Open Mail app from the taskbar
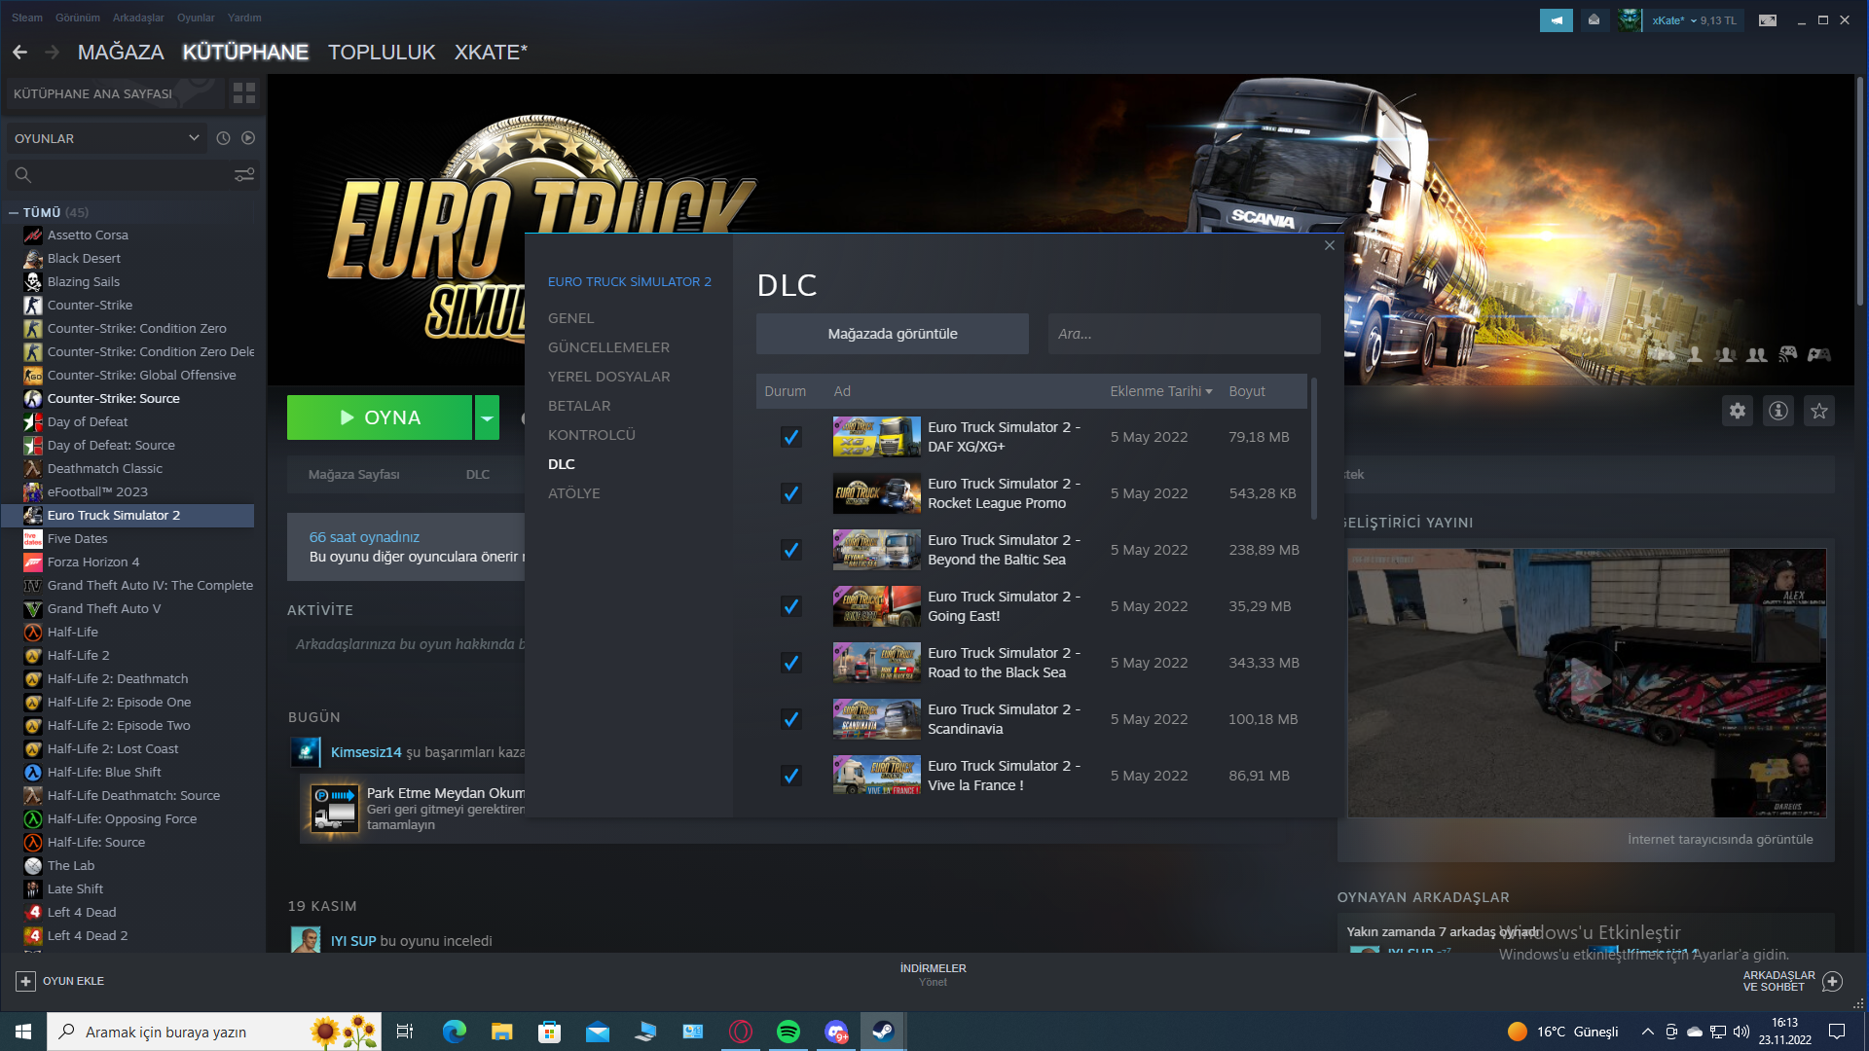 point(598,1032)
